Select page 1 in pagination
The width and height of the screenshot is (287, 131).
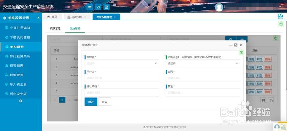(x=62, y=100)
